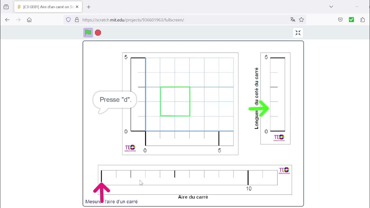Open the Firefox home page
Image resolution: width=370 pixels, height=208 pixels.
coord(29,20)
